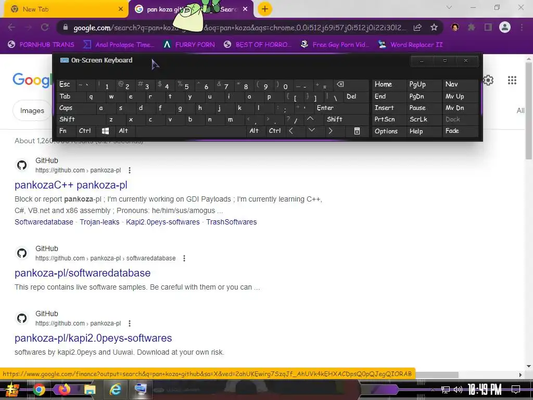Add a new tab with the plus button
Viewport: 533px width, 400px height.
tap(265, 9)
